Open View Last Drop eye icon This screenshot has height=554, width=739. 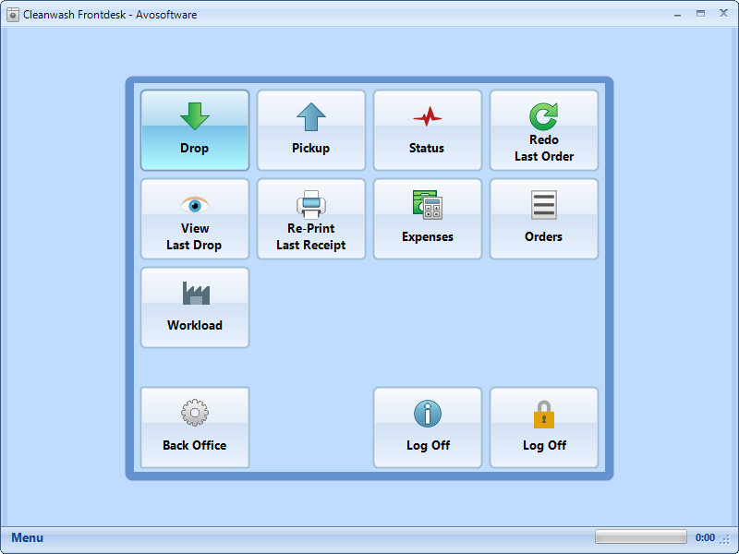point(194,202)
